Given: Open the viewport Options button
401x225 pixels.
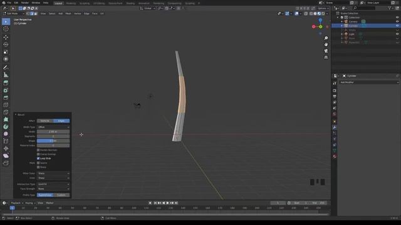Looking at the screenshot, I should [x=323, y=8].
